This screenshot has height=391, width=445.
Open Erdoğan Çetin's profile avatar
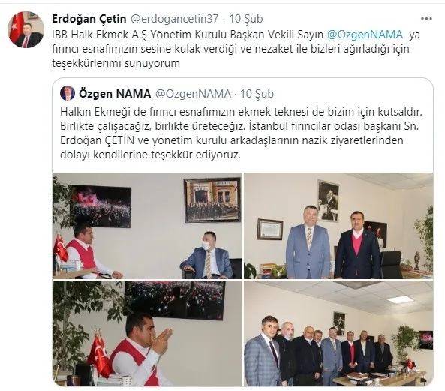click(x=26, y=29)
